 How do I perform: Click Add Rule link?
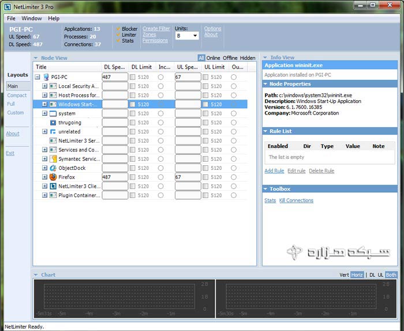pos(274,171)
